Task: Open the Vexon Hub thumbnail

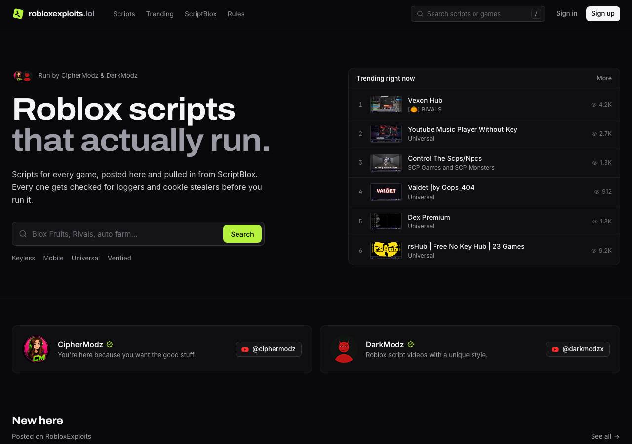Action: coord(386,104)
